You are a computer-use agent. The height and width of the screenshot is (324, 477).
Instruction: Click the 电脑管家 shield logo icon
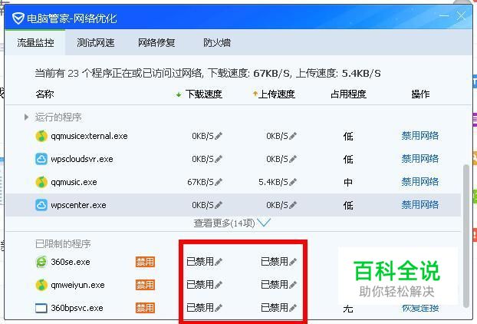point(18,18)
